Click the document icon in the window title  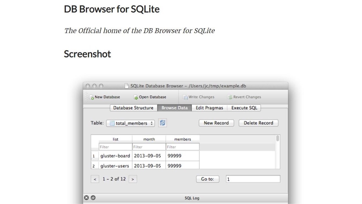tap(127, 86)
